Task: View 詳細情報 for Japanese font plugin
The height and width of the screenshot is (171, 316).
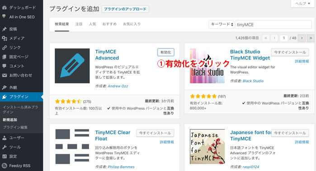Action: [302, 142]
